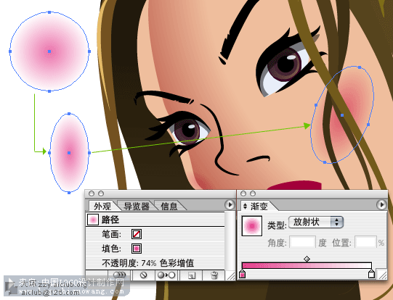Select the white right gradient stop
This screenshot has height=300, width=393.
(x=371, y=274)
